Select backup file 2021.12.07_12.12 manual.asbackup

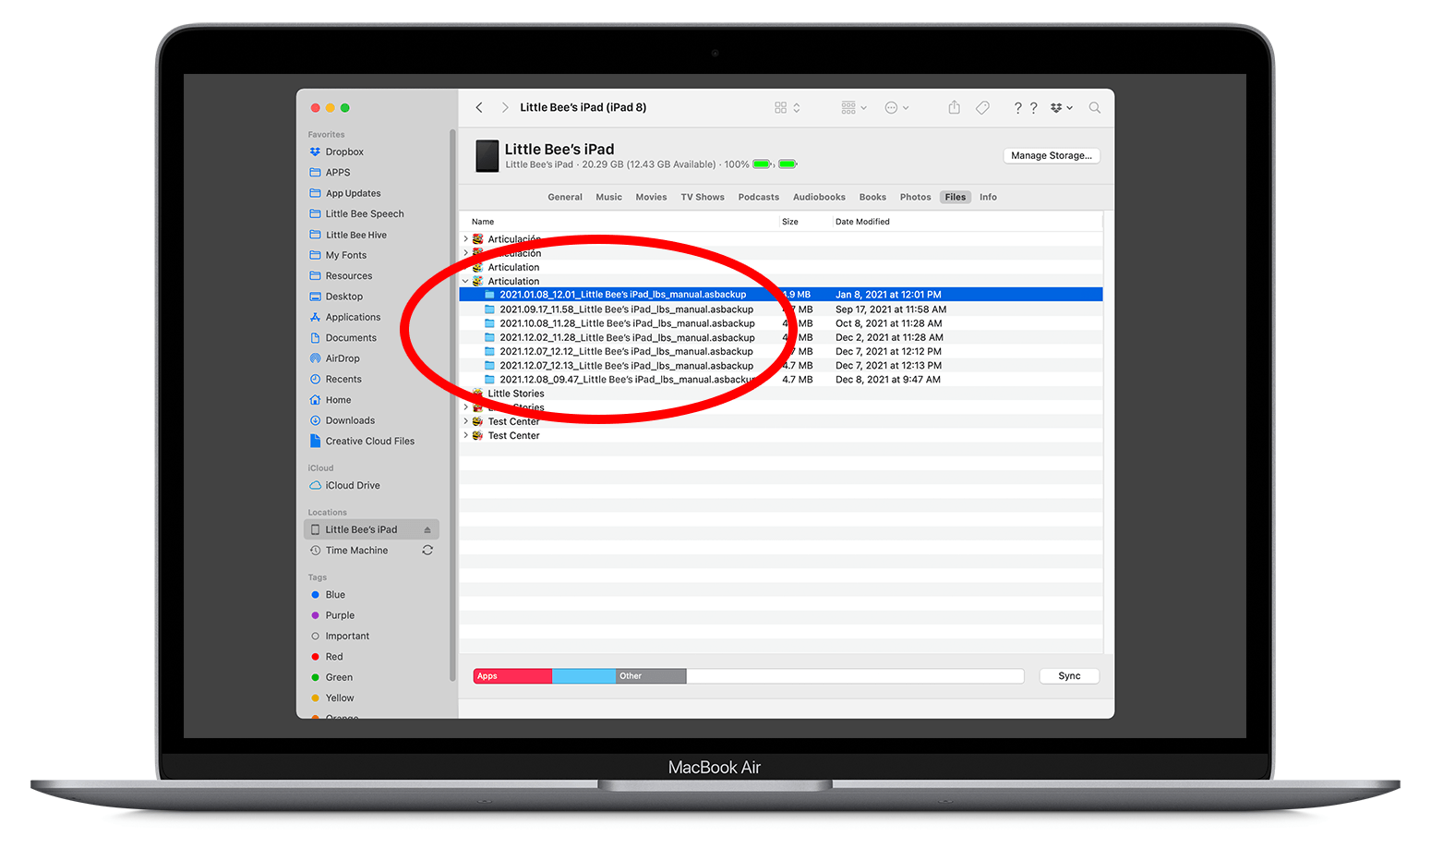(x=781, y=352)
